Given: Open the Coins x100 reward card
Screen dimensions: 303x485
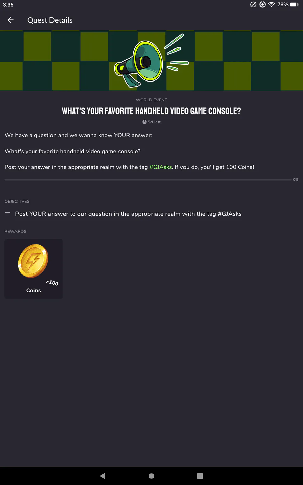Looking at the screenshot, I should 33,269.
